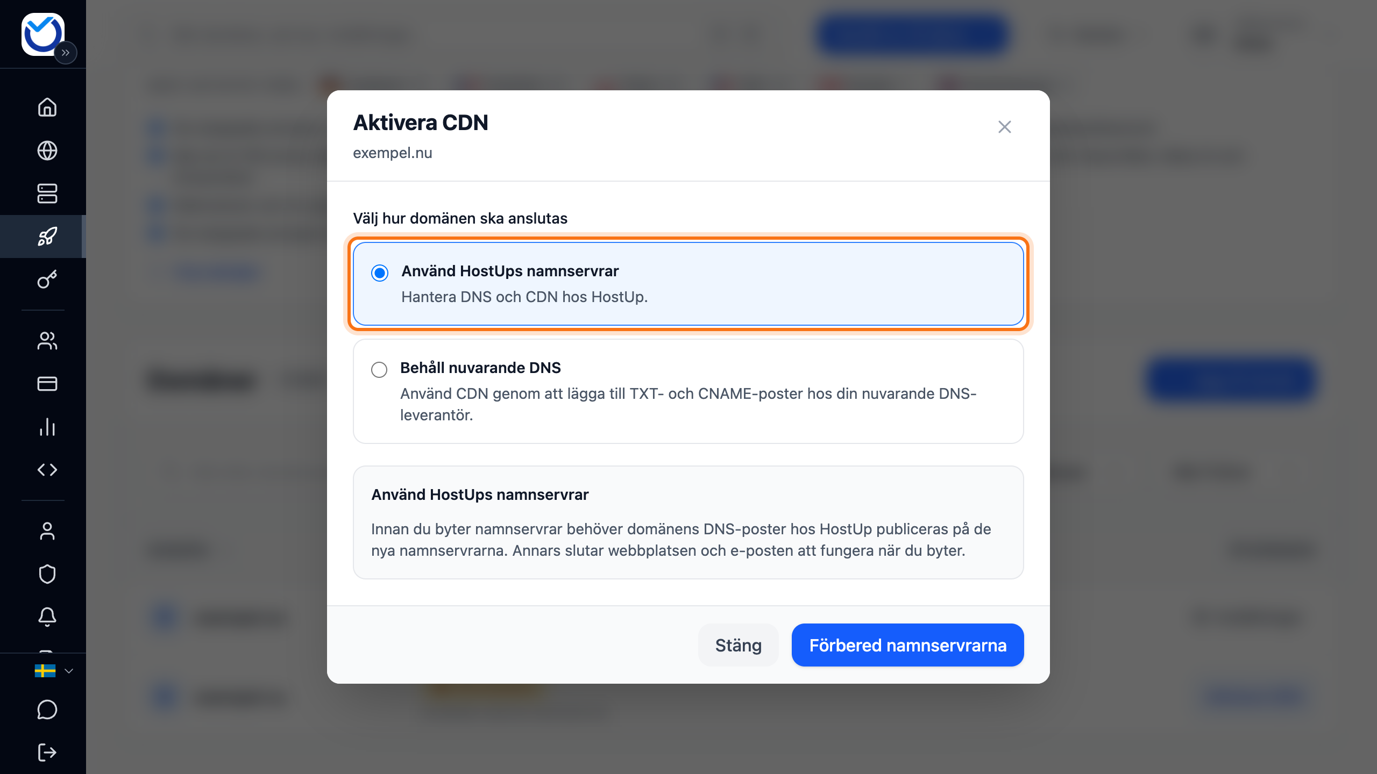Screen dimensions: 1377x774
Task: Select Använd HostUps namnservrar radio button
Action: click(x=380, y=273)
